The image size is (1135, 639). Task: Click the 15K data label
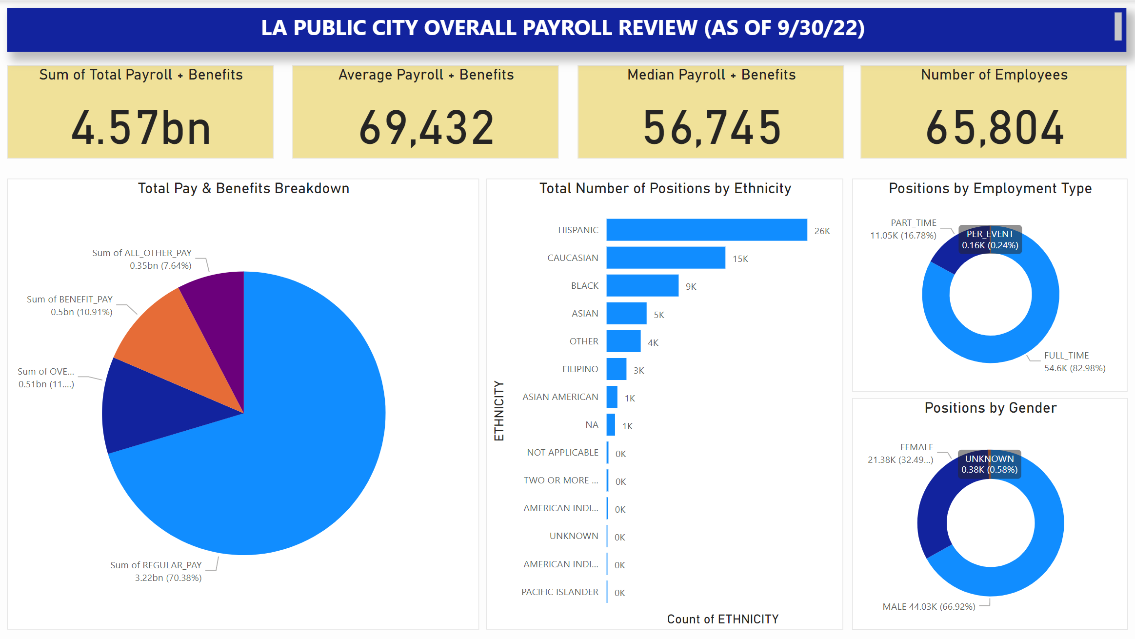click(x=740, y=259)
